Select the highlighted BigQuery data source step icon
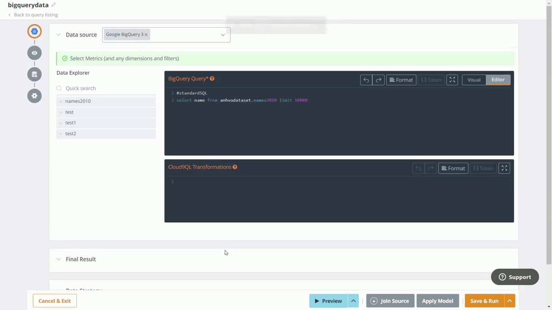Image resolution: width=552 pixels, height=310 pixels. (34, 31)
